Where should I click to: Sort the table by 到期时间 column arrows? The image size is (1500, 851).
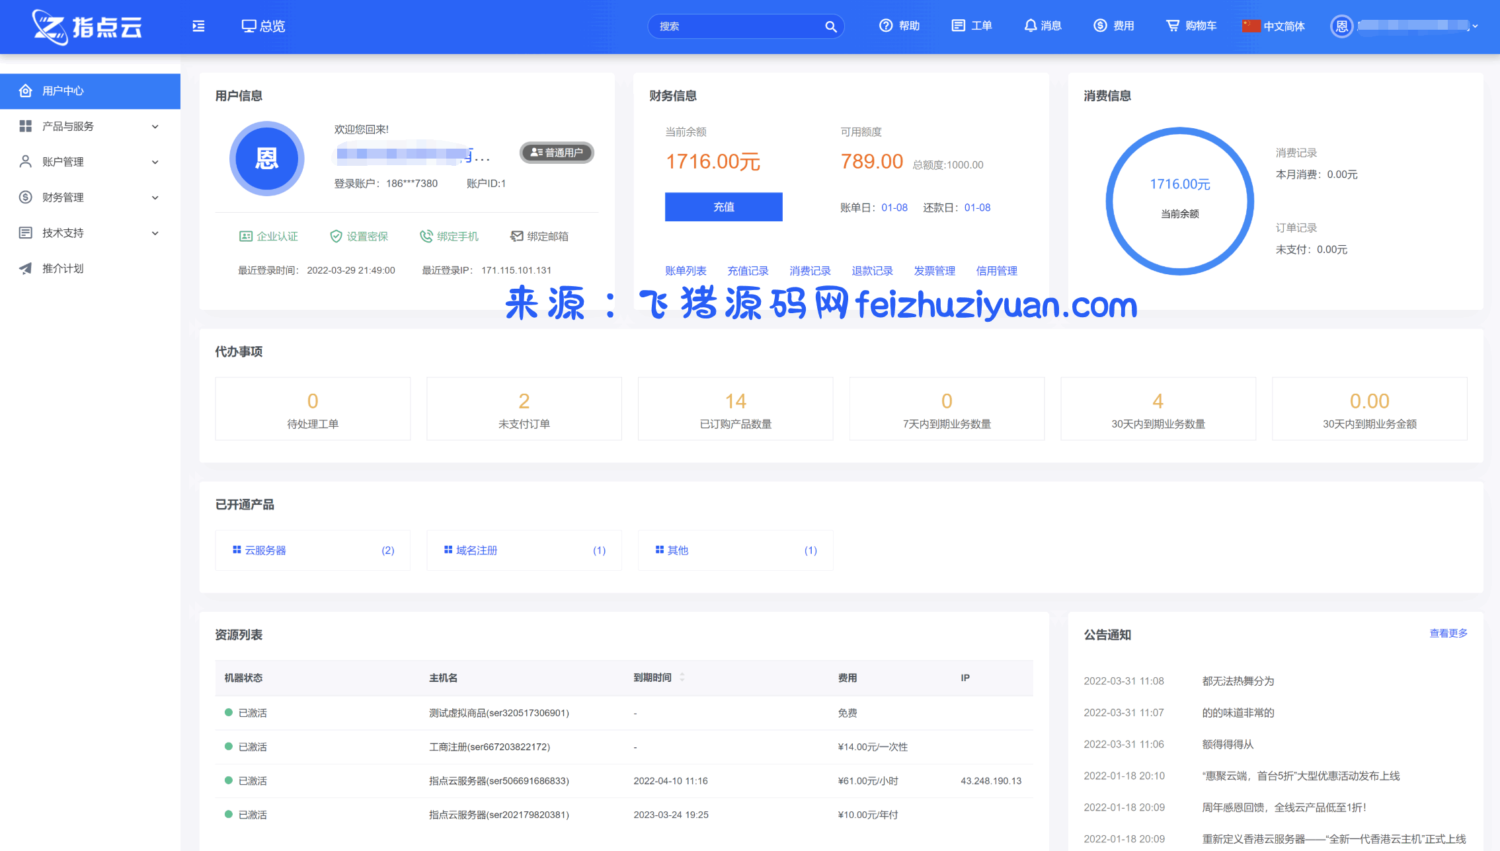pyautogui.click(x=682, y=677)
